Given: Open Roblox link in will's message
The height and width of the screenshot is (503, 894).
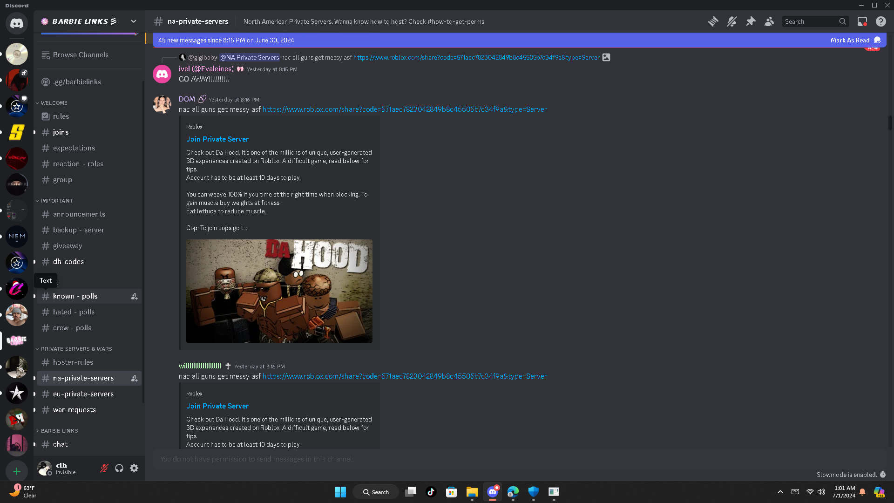Looking at the screenshot, I should 405,376.
